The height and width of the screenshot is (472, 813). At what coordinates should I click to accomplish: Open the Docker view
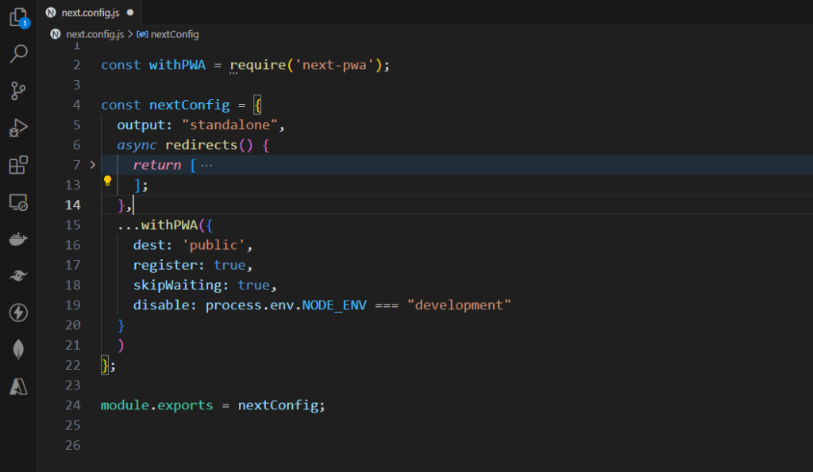point(19,240)
